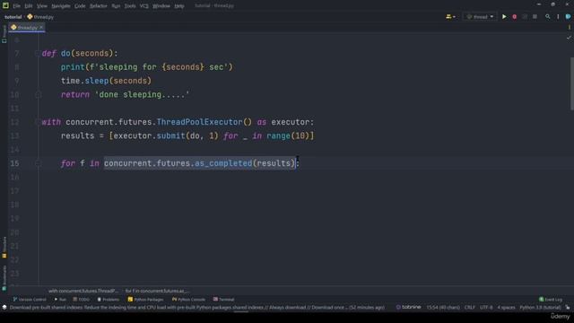Open the Tools menu
The image size is (574, 323).
click(x=130, y=6)
